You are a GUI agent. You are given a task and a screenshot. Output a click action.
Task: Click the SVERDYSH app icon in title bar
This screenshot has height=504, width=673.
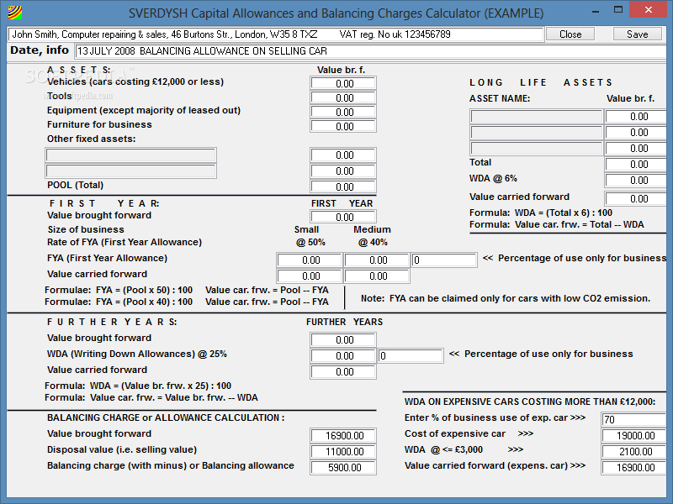tap(15, 13)
